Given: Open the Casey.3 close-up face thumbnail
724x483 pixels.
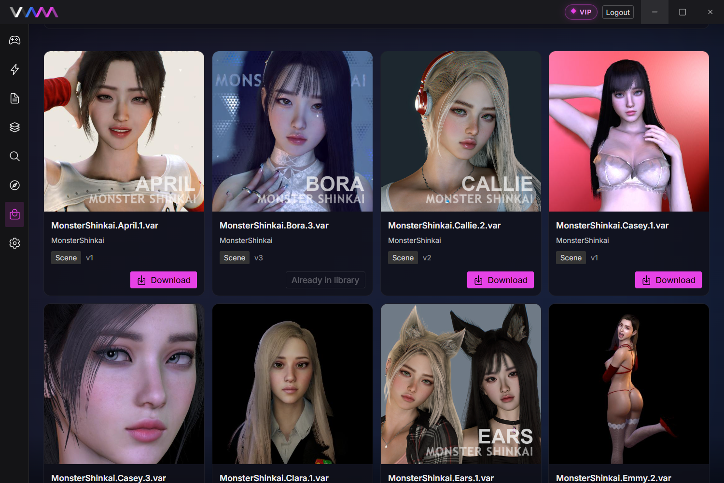Looking at the screenshot, I should point(124,384).
